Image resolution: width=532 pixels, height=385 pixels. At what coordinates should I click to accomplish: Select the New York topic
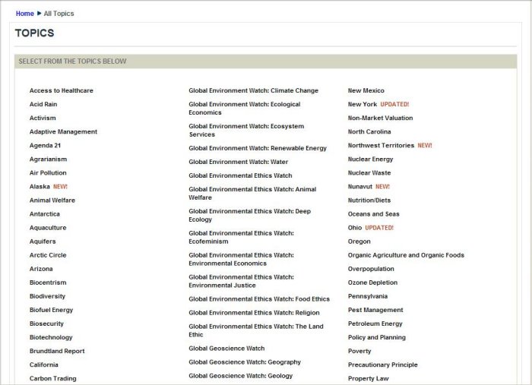[363, 104]
